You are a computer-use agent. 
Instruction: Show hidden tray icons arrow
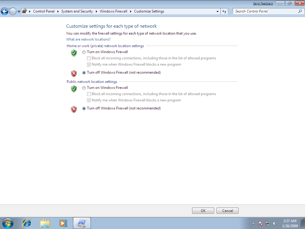click(253, 223)
